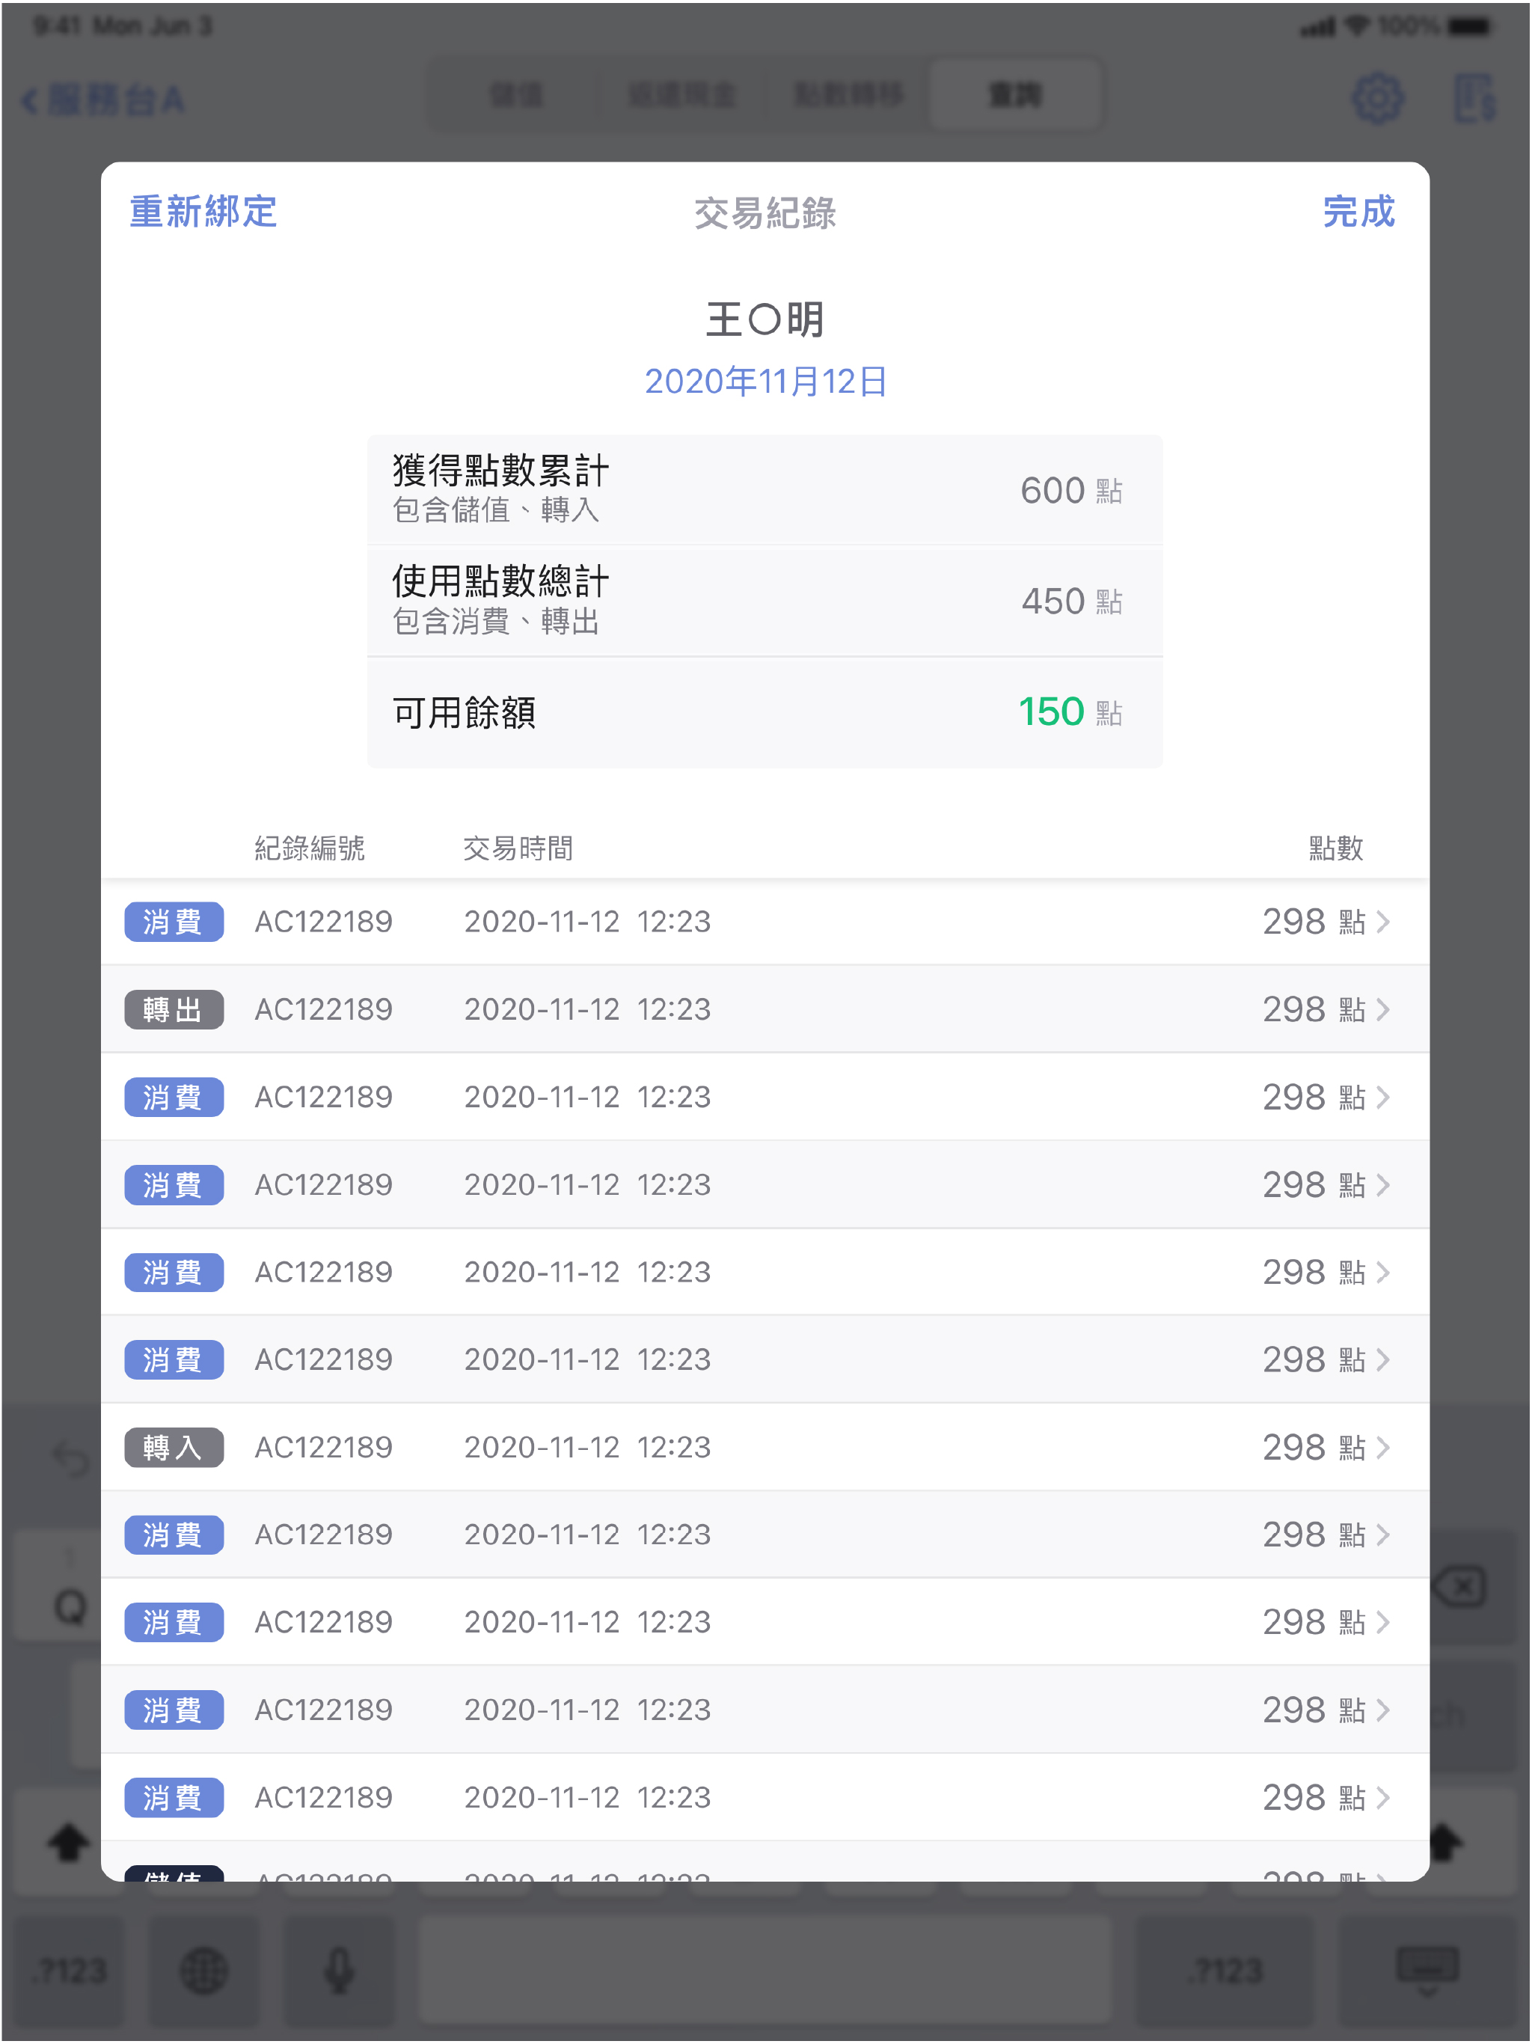
Task: Select the grey 轉出 tag badge
Action: coord(174,1009)
